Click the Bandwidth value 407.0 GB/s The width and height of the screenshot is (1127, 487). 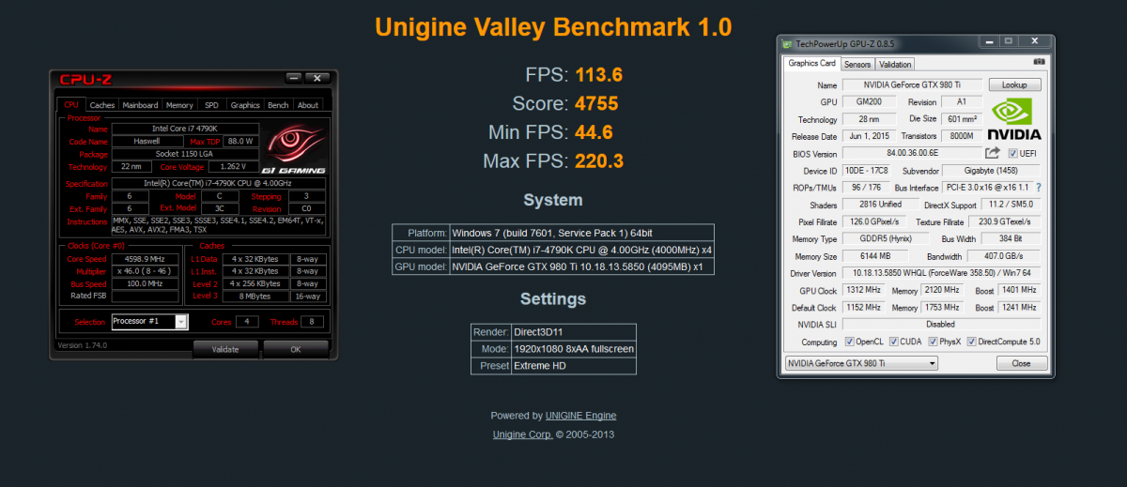pyautogui.click(x=1004, y=256)
